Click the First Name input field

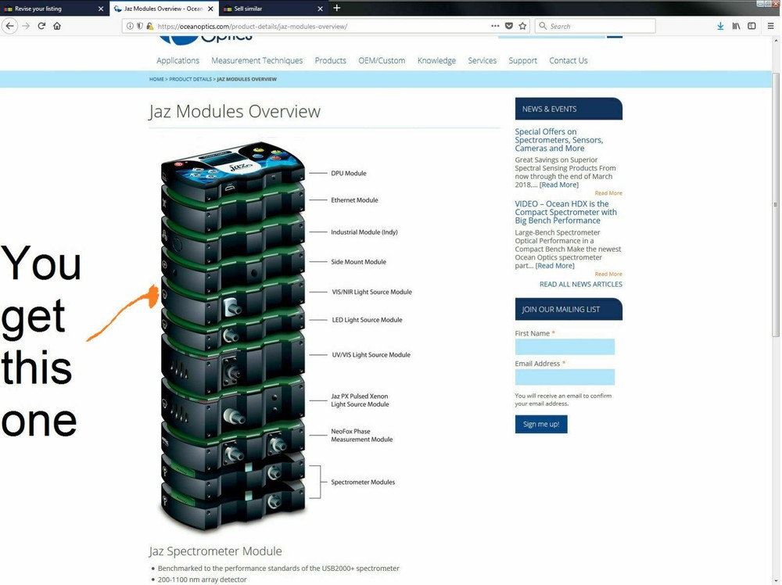[x=565, y=346]
